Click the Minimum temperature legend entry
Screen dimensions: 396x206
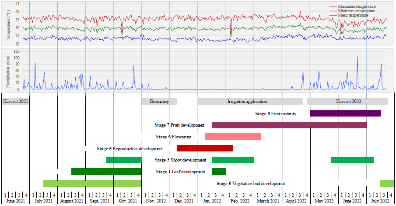click(x=357, y=10)
